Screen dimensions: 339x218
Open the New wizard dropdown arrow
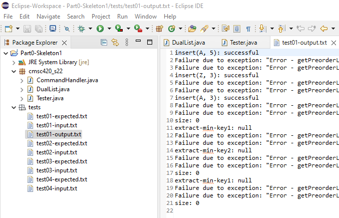[18, 29]
